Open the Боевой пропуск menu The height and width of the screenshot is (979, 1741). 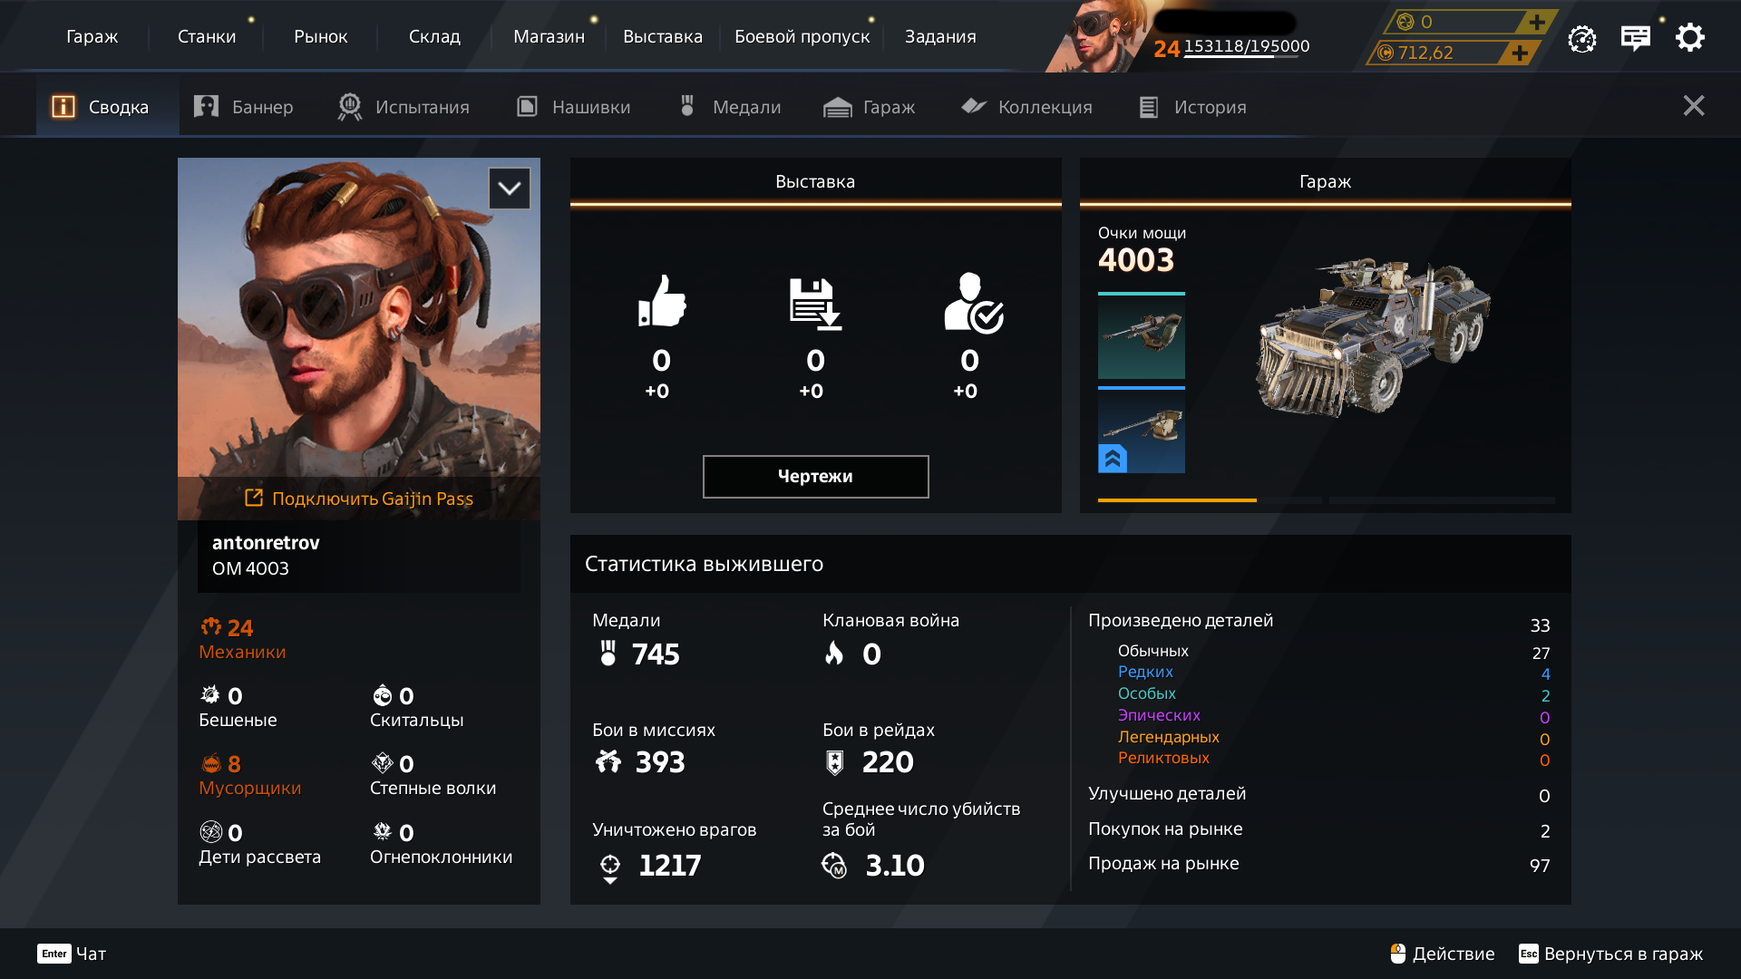point(802,37)
